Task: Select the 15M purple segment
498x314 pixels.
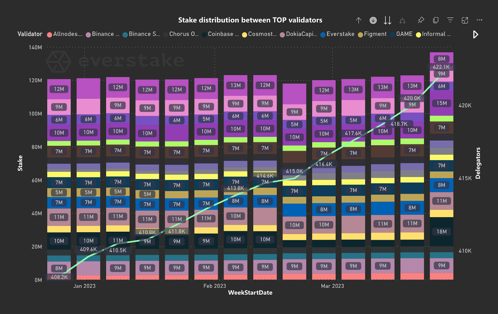Action: (441, 103)
